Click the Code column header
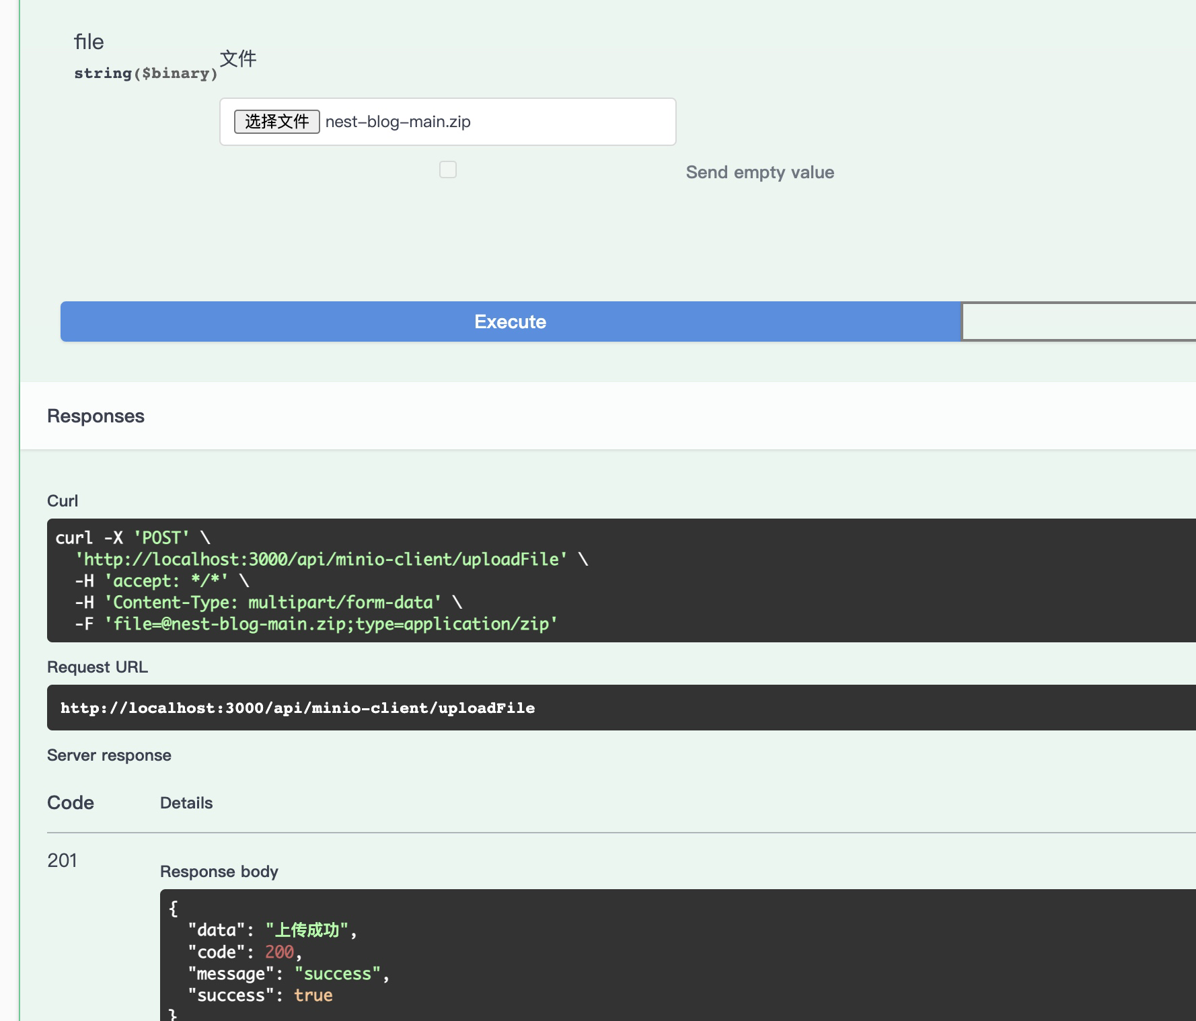This screenshot has height=1021, width=1196. 71,802
